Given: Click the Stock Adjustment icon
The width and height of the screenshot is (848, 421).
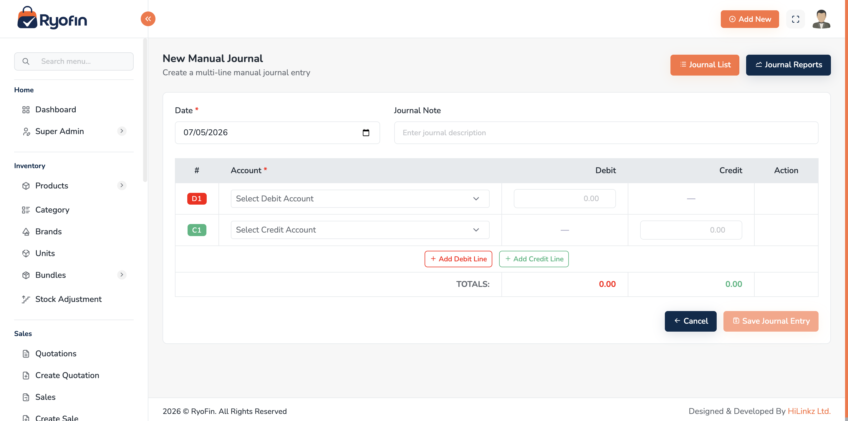Looking at the screenshot, I should (26, 299).
